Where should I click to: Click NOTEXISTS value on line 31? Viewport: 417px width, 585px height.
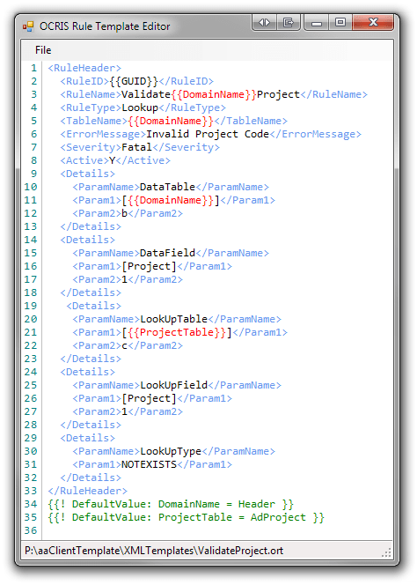tap(149, 464)
